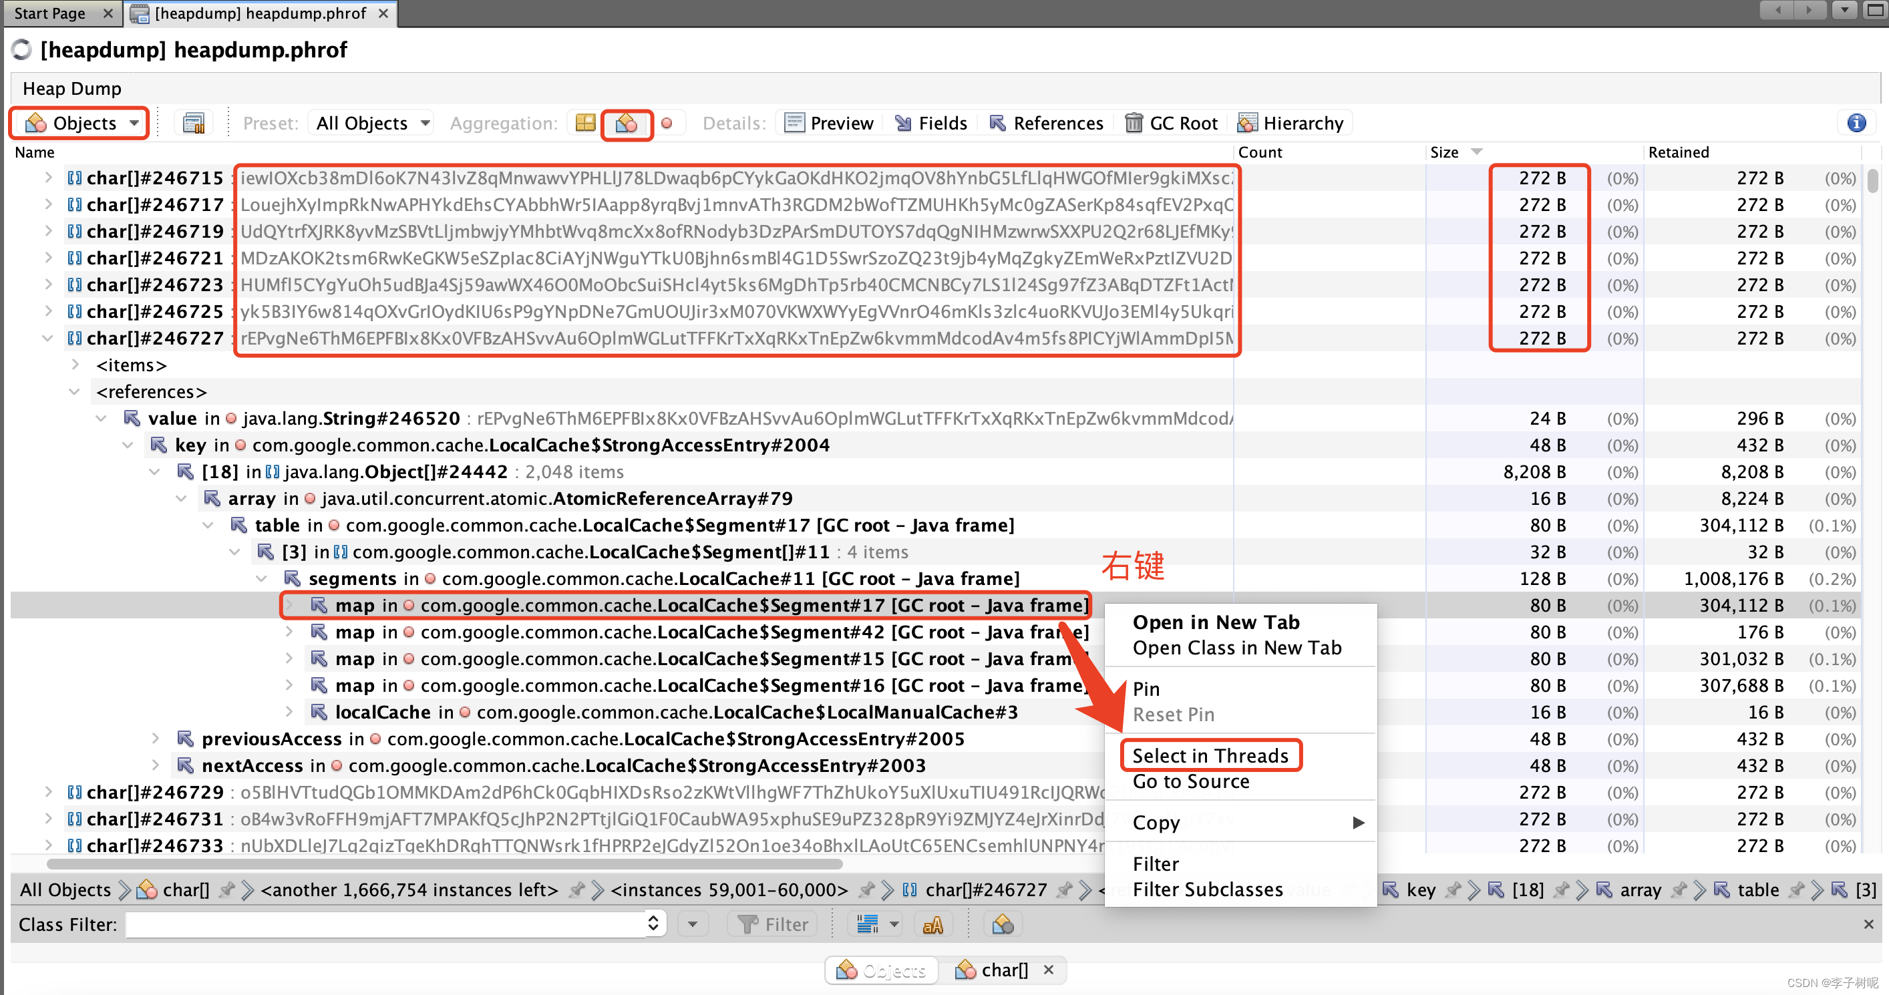1889x995 pixels.
Task: Click the Filter button
Action: tap(773, 924)
